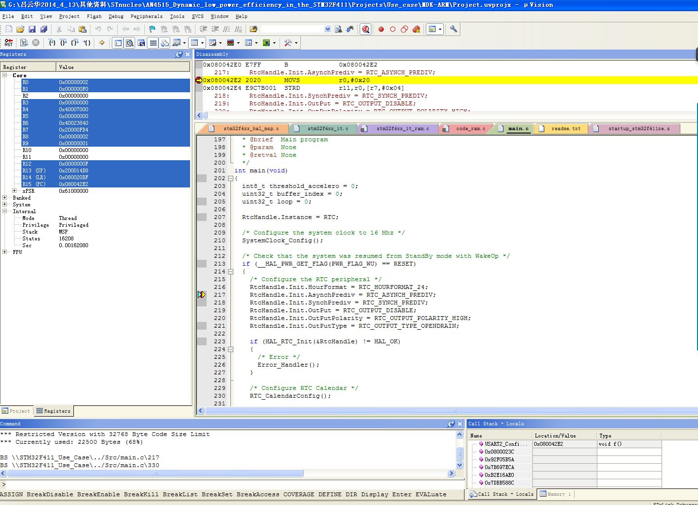Toggle the Command Window toolbar button

point(118,43)
